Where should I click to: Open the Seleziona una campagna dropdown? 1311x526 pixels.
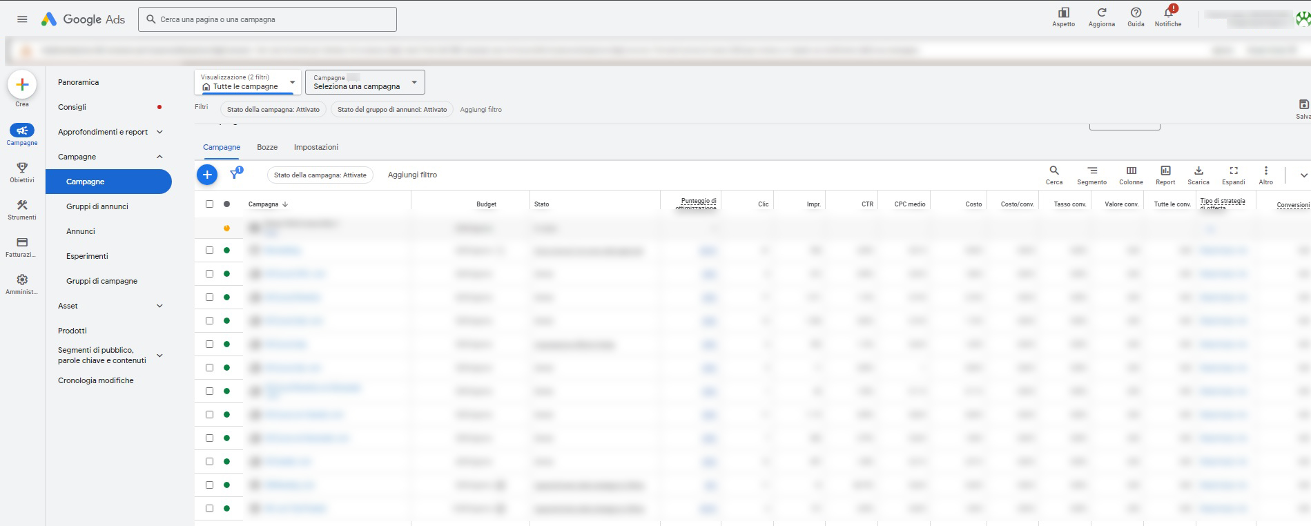click(x=365, y=82)
